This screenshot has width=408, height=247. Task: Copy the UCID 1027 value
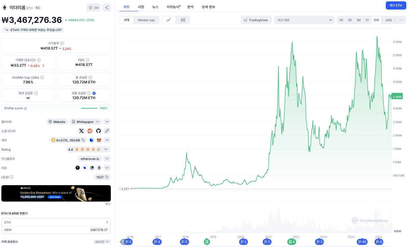(x=107, y=177)
